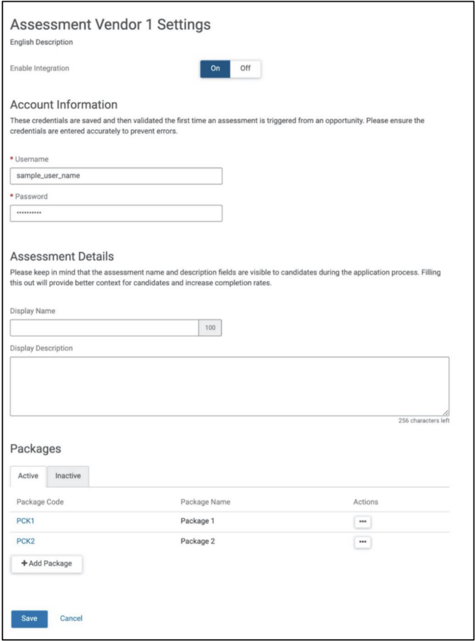Click the Display Description resize handle
This screenshot has height=641, width=476.
446,413
